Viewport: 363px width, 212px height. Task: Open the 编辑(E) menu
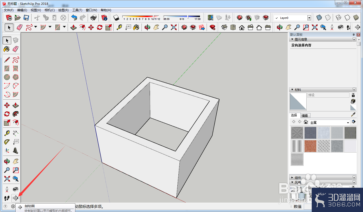22,10
